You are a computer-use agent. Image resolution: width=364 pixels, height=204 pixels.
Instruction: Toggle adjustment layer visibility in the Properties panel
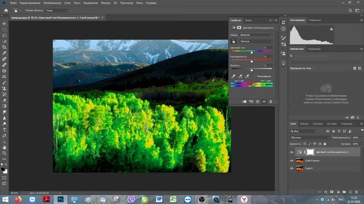[x=264, y=101]
